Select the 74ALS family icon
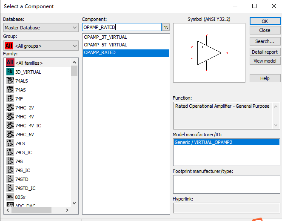The height and width of the screenshot is (221, 282). 10,80
